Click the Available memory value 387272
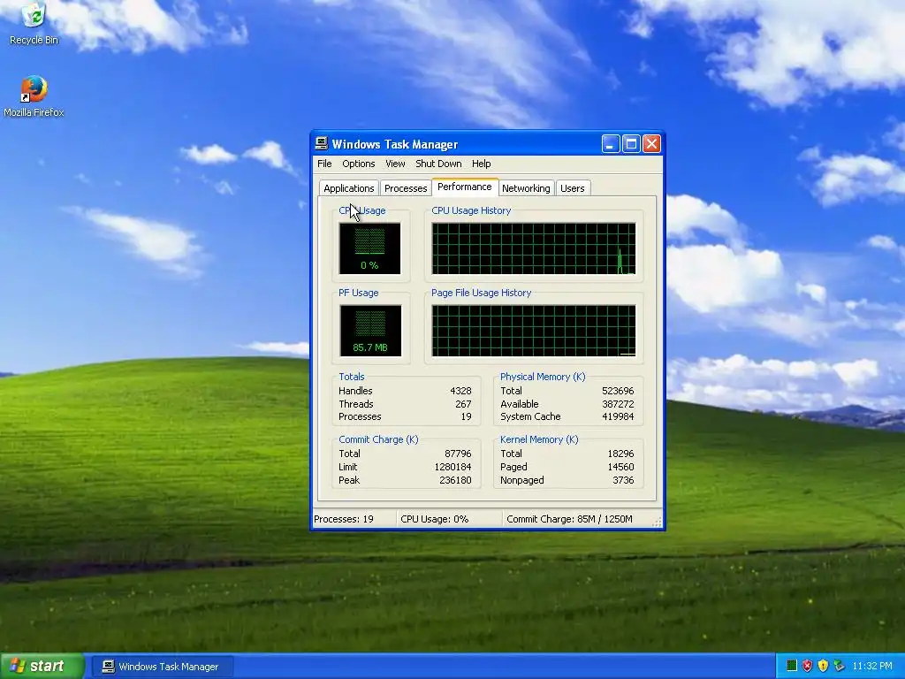The image size is (905, 679). point(618,404)
